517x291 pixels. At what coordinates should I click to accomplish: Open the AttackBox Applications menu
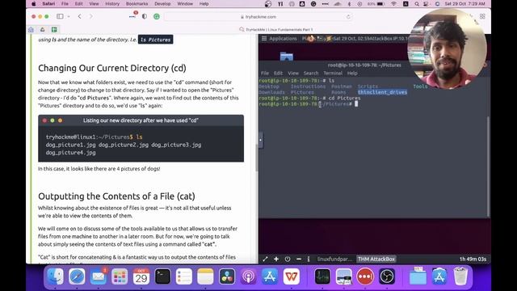tap(280, 39)
